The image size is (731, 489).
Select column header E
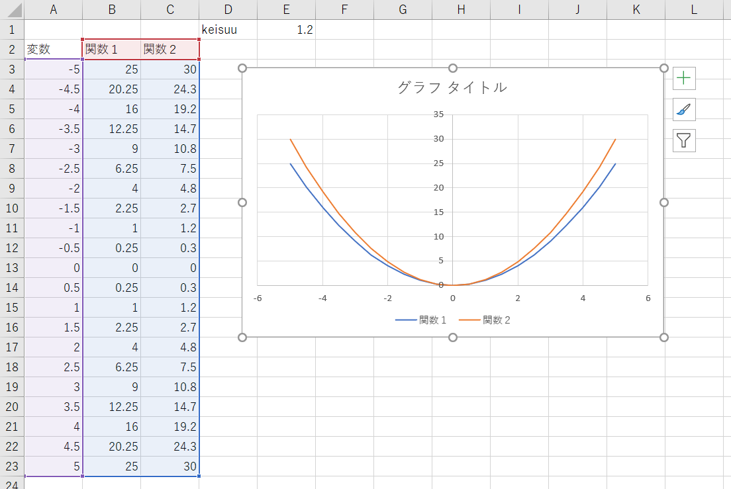coord(286,10)
